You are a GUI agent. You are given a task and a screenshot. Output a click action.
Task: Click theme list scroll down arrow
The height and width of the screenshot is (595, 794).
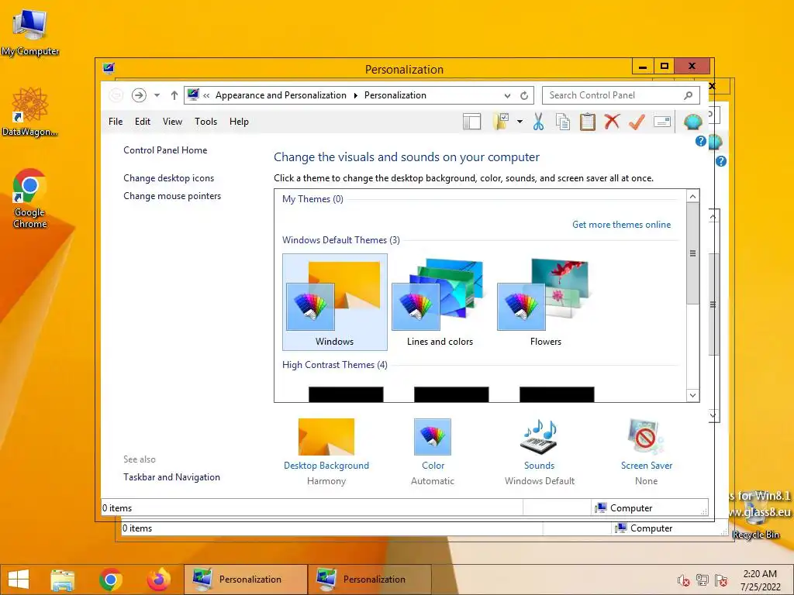pyautogui.click(x=692, y=395)
